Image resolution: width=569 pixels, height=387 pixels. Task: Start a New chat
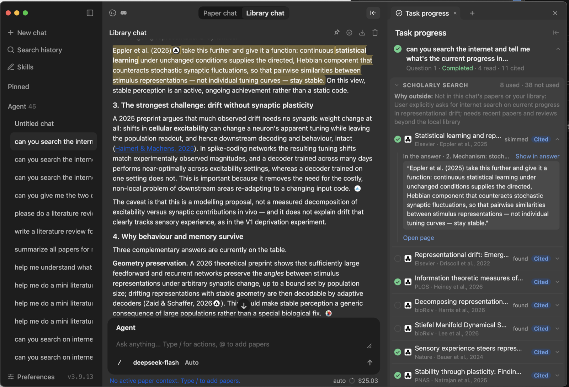(x=27, y=33)
